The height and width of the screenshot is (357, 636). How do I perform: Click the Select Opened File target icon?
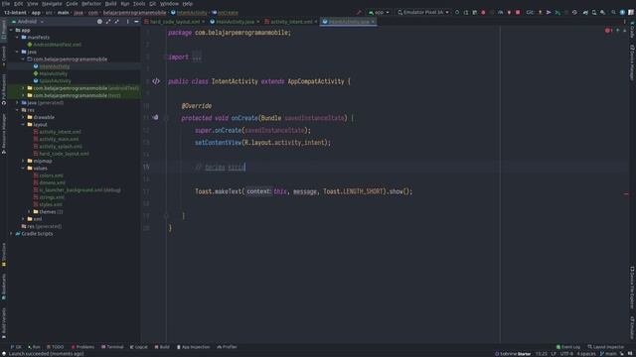[99, 22]
